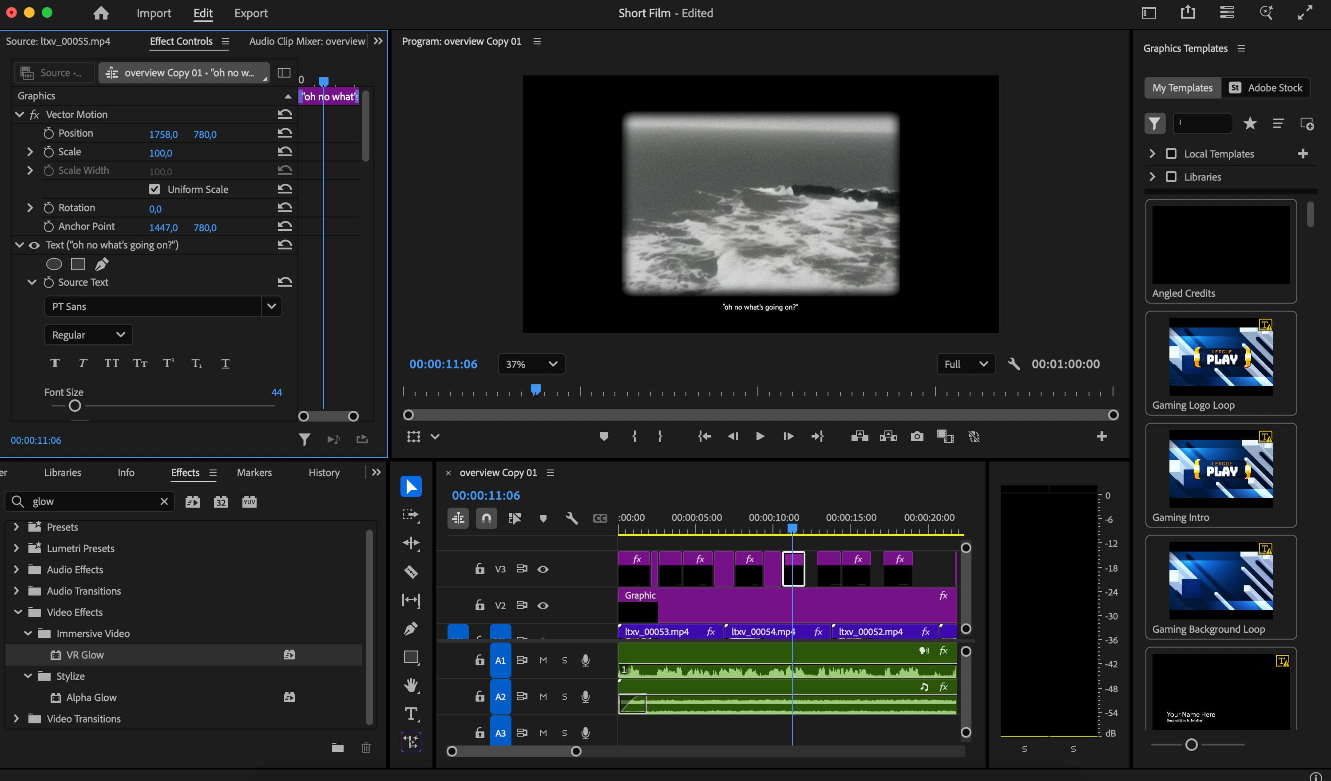Screen dimensions: 1331x781
Task: Select the Razor tool in the toolbar
Action: tap(411, 572)
